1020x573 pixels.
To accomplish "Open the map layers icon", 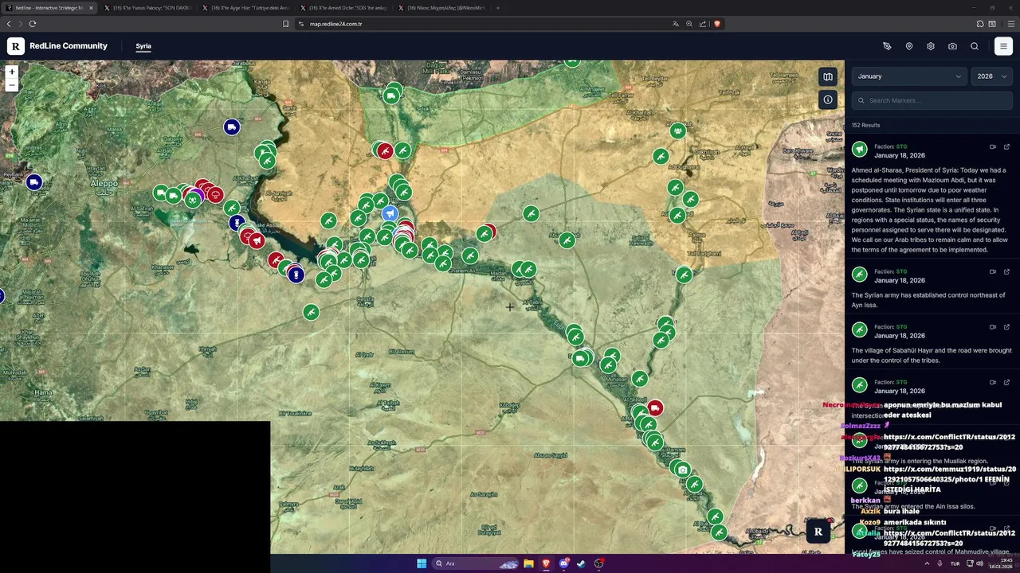I will point(828,76).
